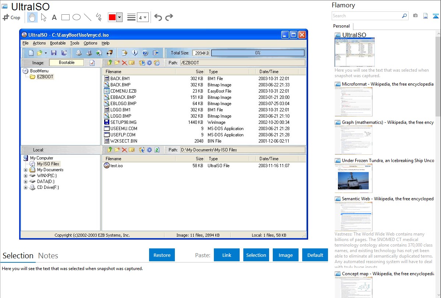Viewport: 441px width, 298px height.
Task: Click the local path field
Action: [x=243, y=150]
